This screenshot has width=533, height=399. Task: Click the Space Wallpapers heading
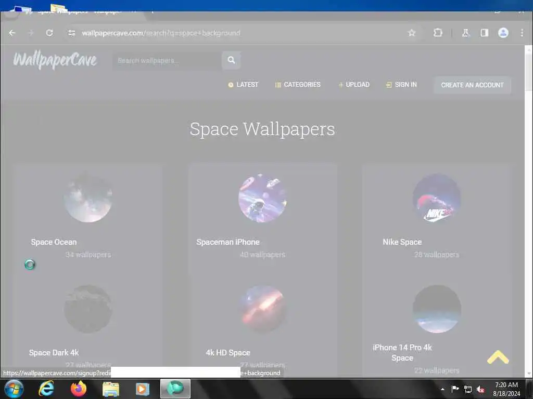262,129
